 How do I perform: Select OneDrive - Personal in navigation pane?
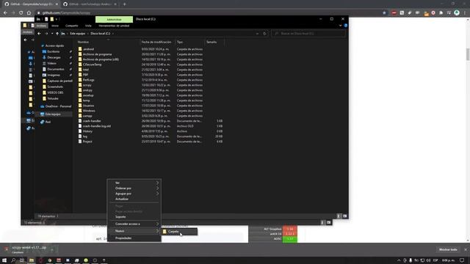[x=58, y=106]
